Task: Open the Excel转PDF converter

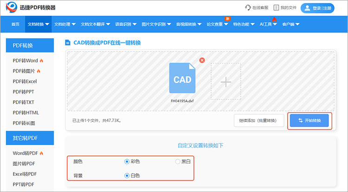Action: (x=25, y=174)
